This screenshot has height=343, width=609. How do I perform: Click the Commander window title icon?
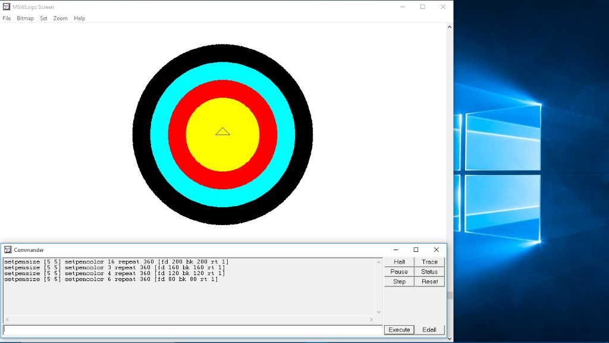[x=8, y=250]
